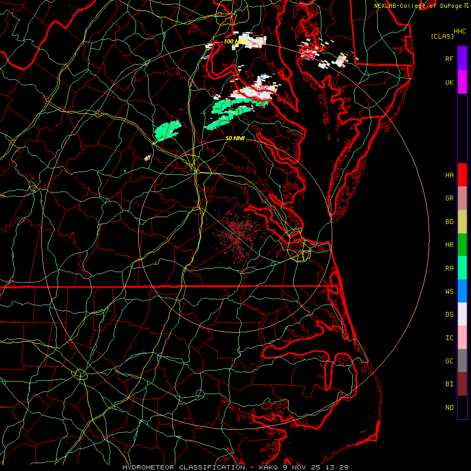
Task: Click the BI brown legend block
Action: pos(462,384)
